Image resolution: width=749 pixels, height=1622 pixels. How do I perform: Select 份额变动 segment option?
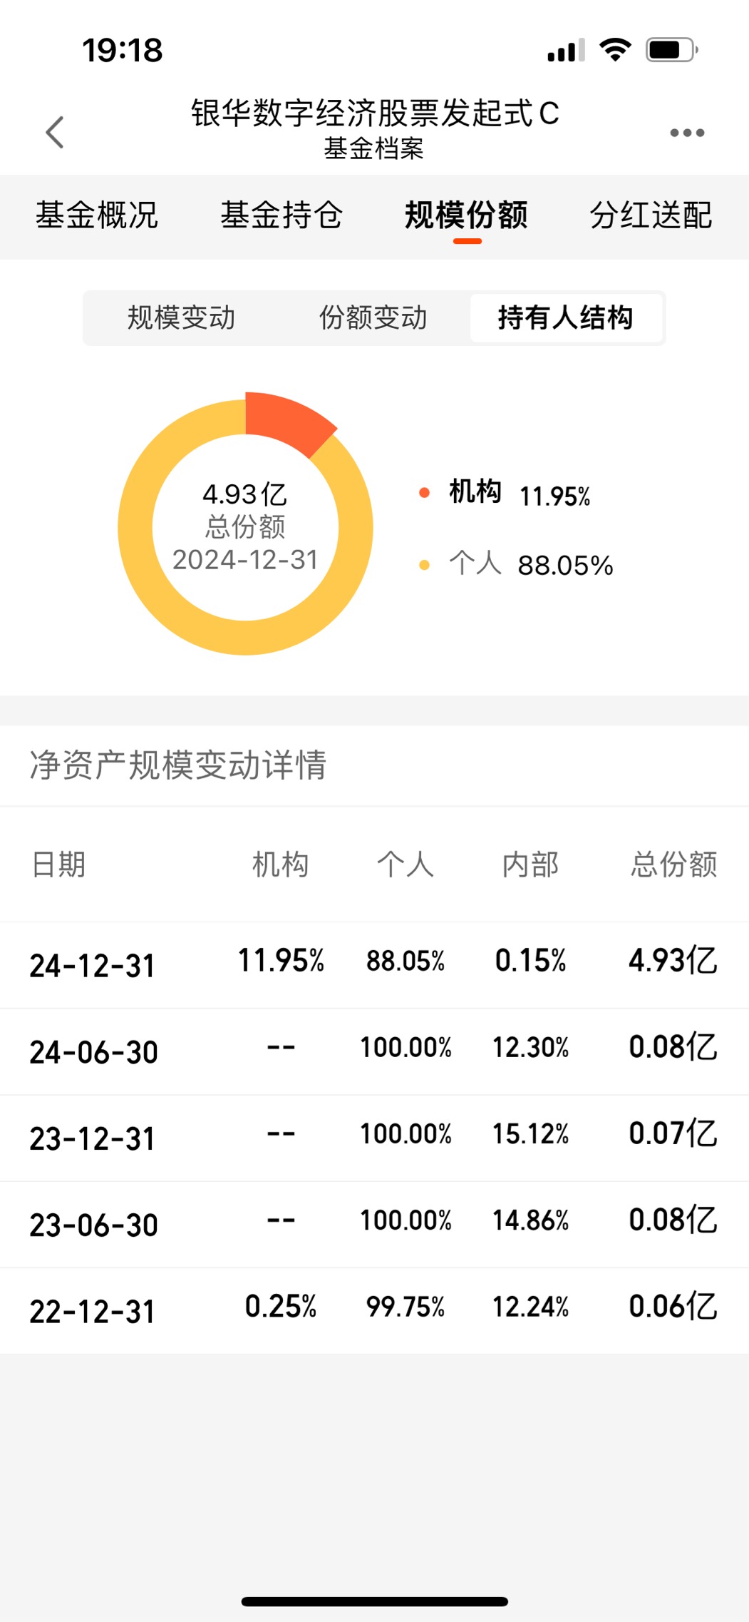pos(373,317)
